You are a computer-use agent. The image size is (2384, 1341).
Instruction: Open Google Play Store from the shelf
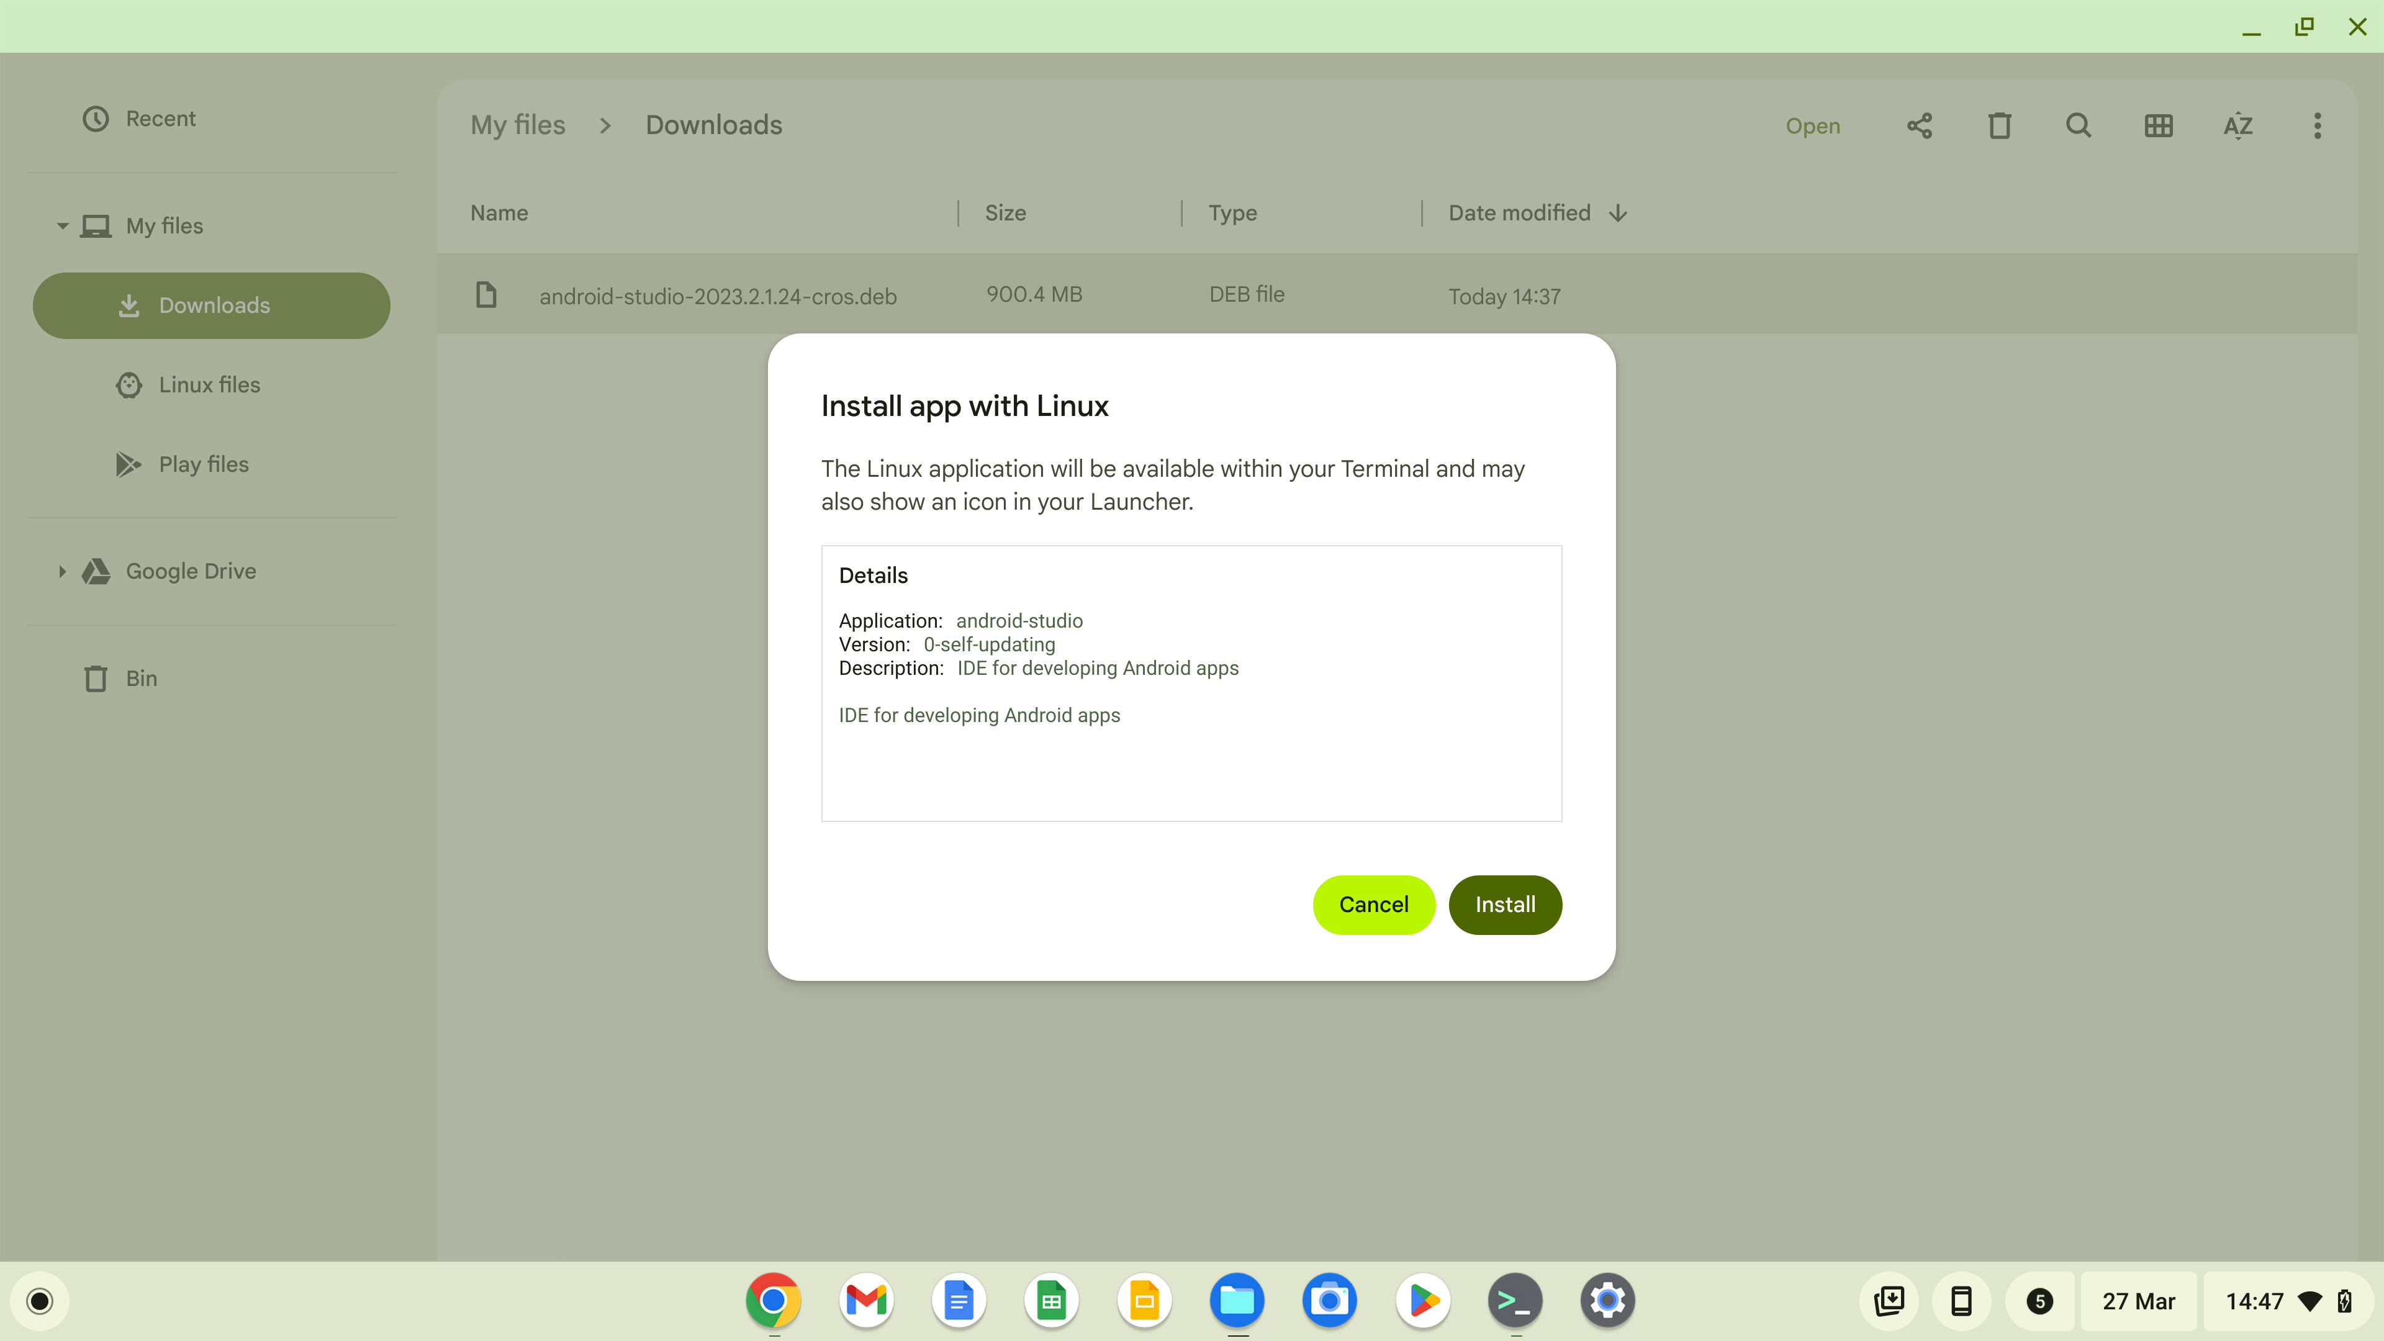click(1422, 1300)
